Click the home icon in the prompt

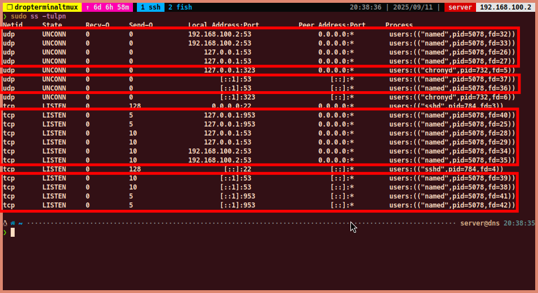[x=12, y=223]
